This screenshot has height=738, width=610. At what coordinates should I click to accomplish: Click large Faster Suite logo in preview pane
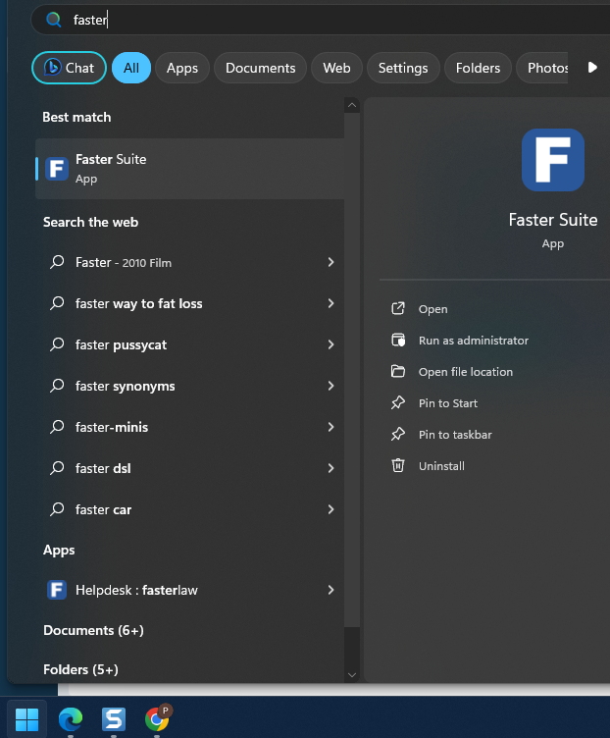click(553, 160)
